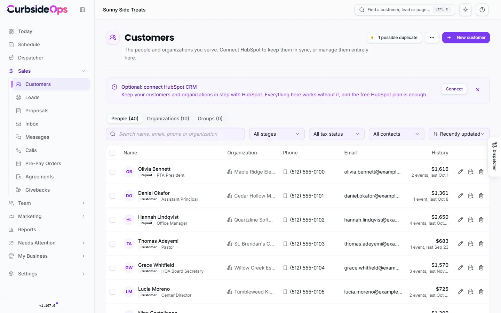
Task: Check the Grace Whitfield row checkbox
Action: pyautogui.click(x=112, y=268)
